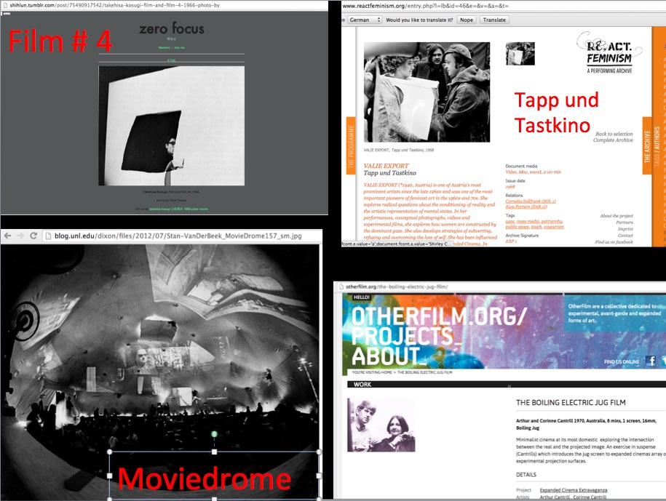Open the Imprint footer link
This screenshot has width=666, height=501.
[x=625, y=228]
